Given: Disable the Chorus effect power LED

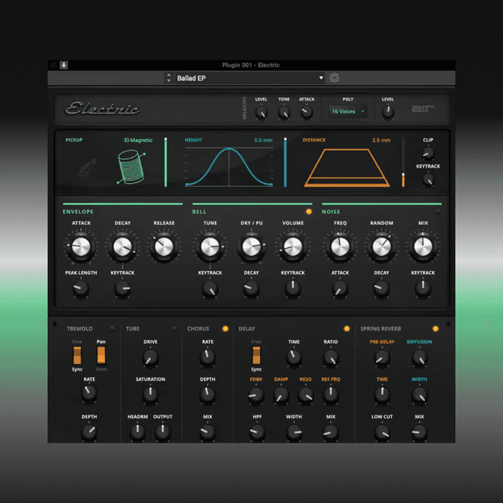Looking at the screenshot, I should (225, 328).
